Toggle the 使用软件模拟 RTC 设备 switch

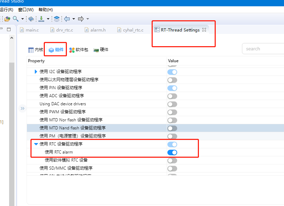172,161
